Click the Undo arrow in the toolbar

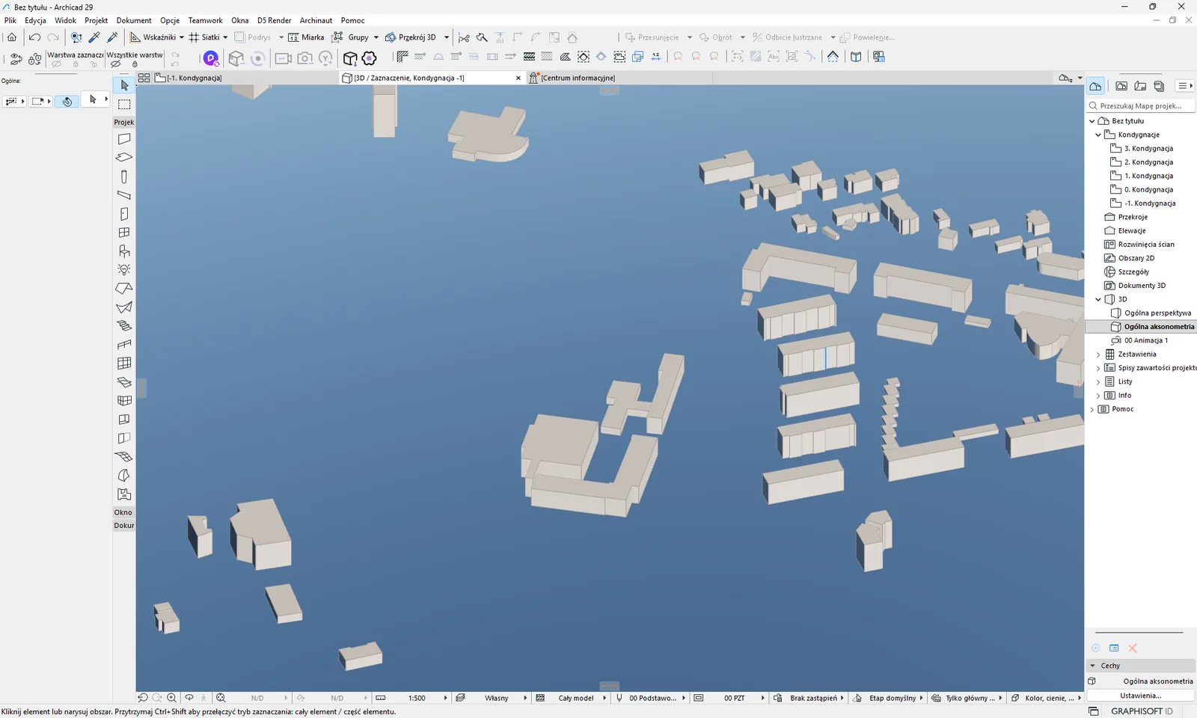click(34, 37)
